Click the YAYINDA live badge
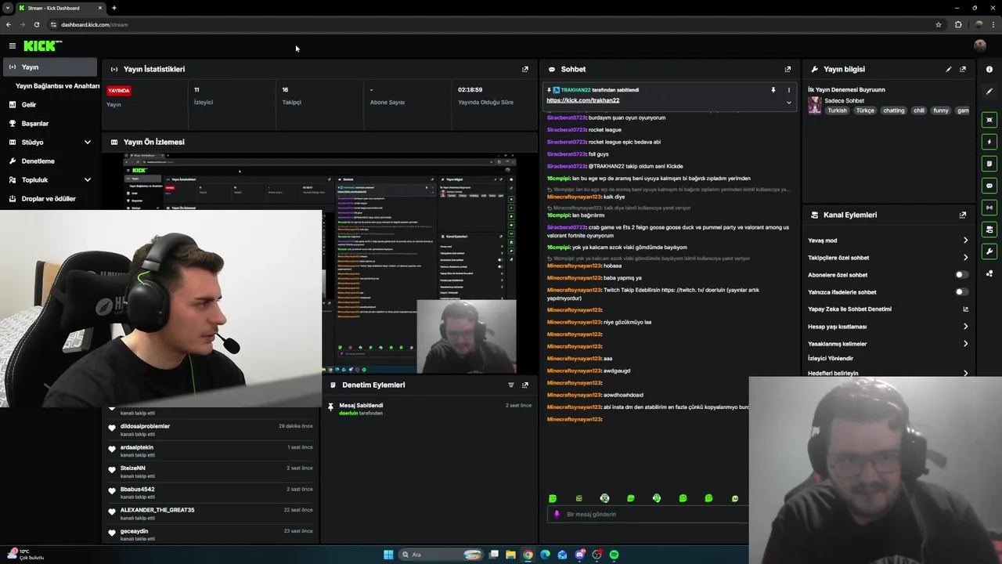This screenshot has height=564, width=1002. click(119, 91)
